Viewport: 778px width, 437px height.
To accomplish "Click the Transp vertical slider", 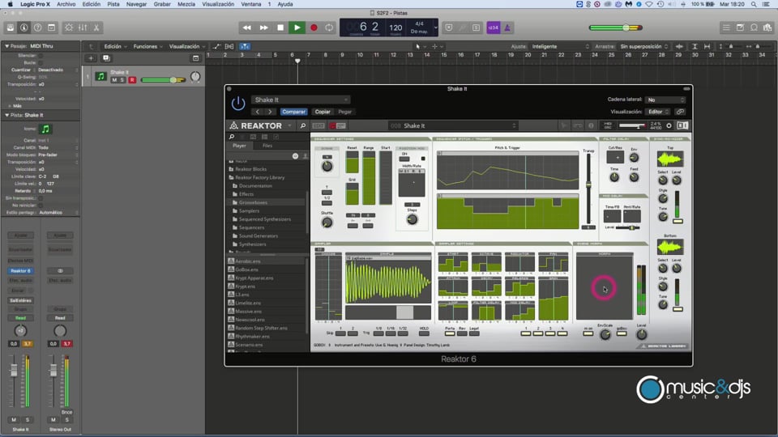I will [588, 189].
